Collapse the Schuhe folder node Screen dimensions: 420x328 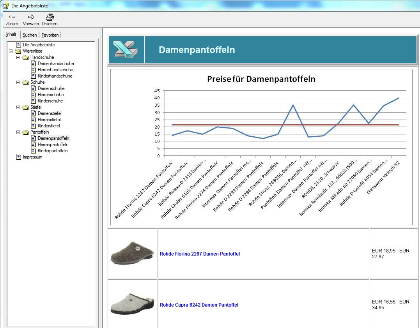pyautogui.click(x=18, y=82)
